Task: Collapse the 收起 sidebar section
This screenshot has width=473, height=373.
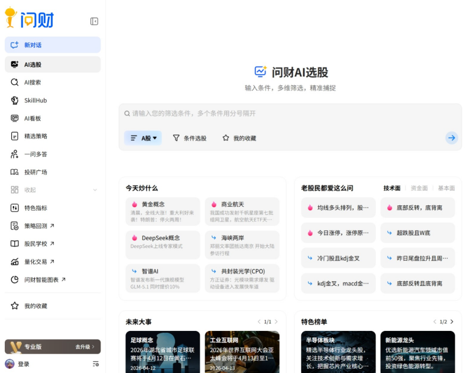Action: (52, 190)
